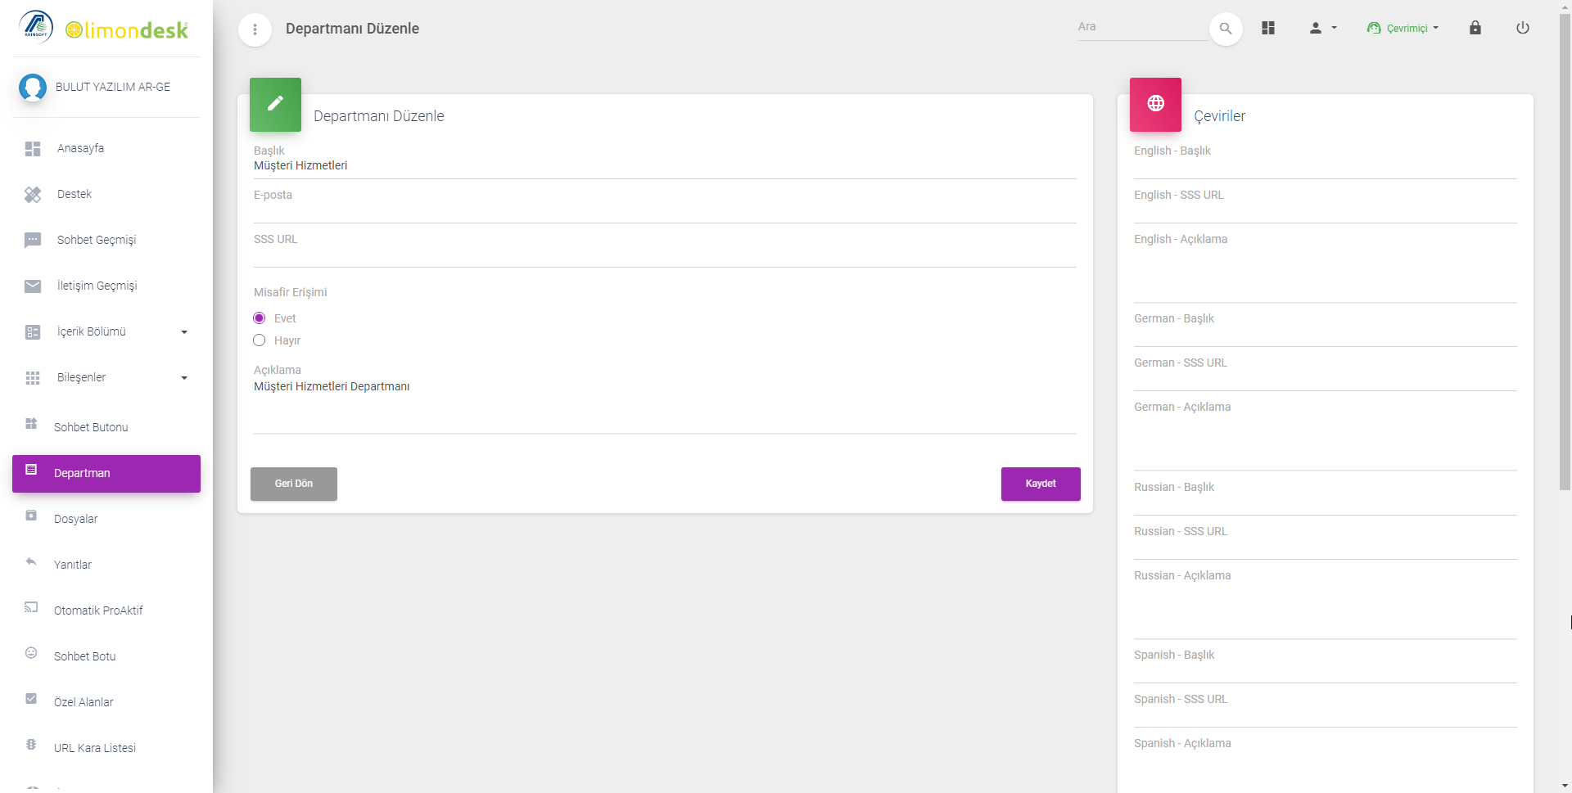Click the limondesk logo

click(x=126, y=30)
